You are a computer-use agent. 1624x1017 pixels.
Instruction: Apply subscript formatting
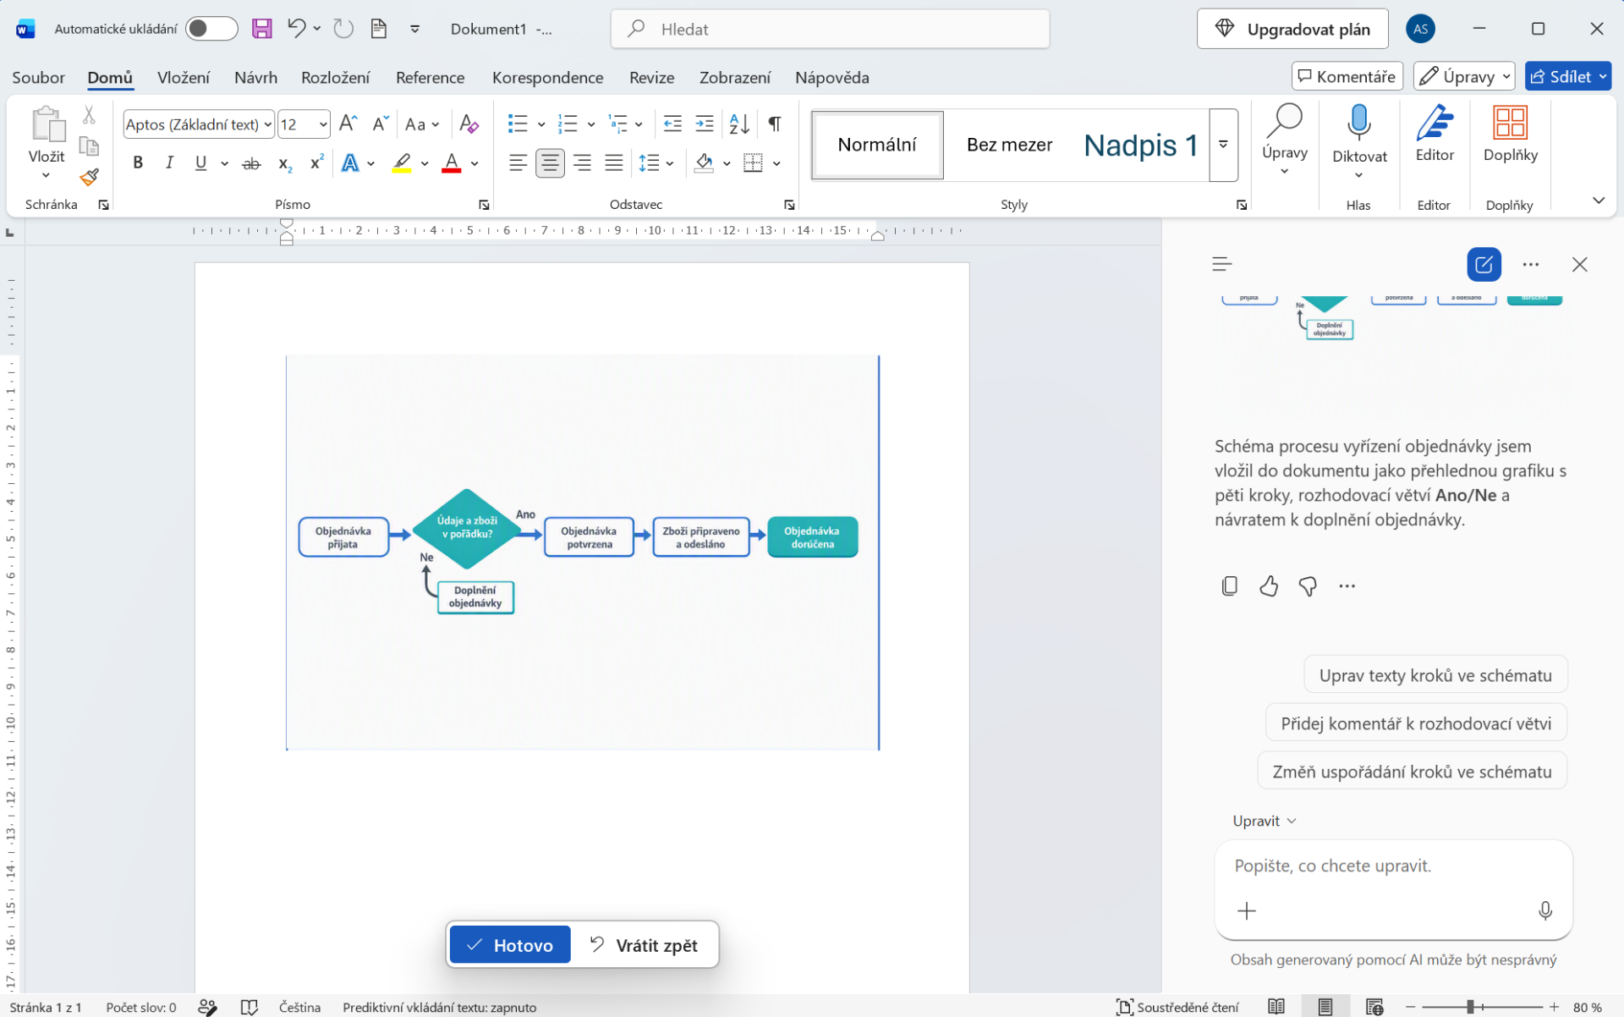285,163
